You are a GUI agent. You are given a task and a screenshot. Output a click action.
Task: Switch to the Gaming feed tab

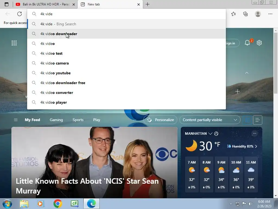click(x=56, y=120)
